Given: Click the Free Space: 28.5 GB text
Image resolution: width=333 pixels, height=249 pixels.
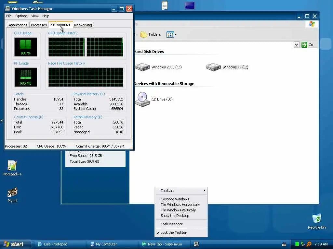Looking at the screenshot, I should [x=86, y=156].
